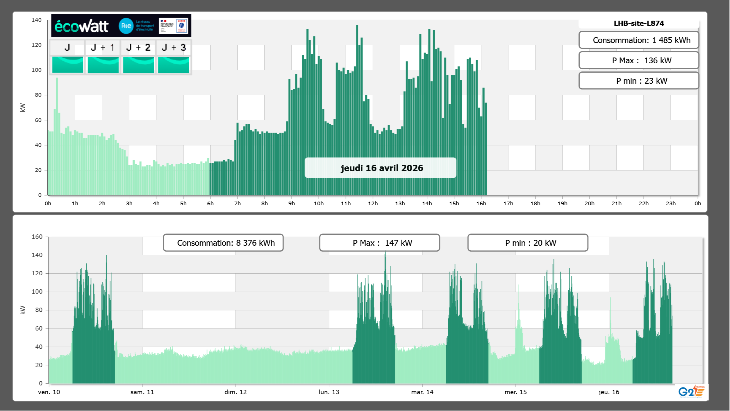Screen dimensions: 730x411
Task: Click the weekly P Max 147 kW box
Action: coord(379,243)
